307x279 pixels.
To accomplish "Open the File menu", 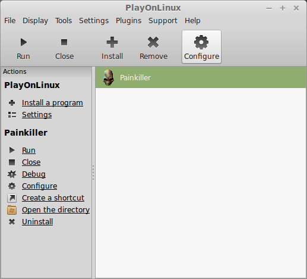I will (x=10, y=21).
